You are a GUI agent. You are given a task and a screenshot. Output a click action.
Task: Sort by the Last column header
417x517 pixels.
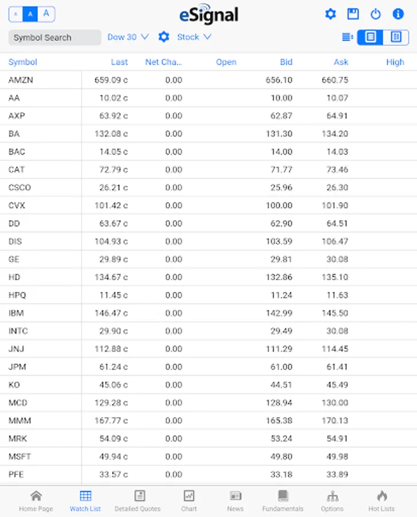click(x=119, y=62)
